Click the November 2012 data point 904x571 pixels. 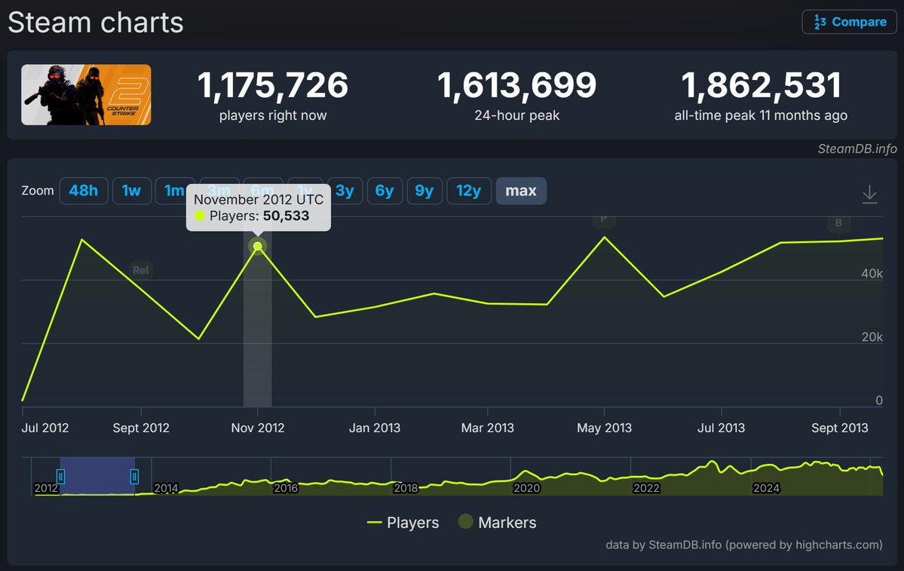pyautogui.click(x=258, y=247)
